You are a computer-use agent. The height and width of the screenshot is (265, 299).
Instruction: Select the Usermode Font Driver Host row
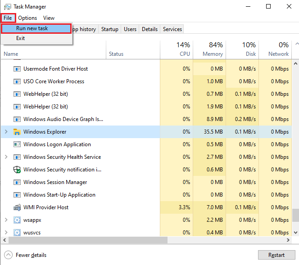click(146, 69)
